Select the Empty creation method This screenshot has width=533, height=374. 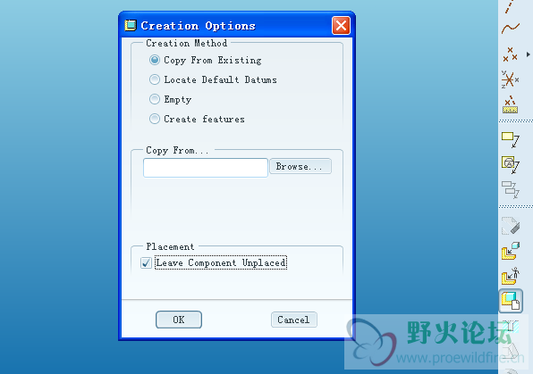tap(155, 99)
